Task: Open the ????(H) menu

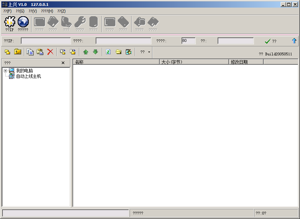Action: [x=47, y=11]
